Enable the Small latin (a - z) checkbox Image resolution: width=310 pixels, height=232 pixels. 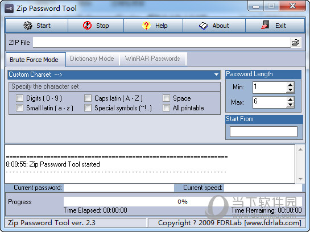19,108
